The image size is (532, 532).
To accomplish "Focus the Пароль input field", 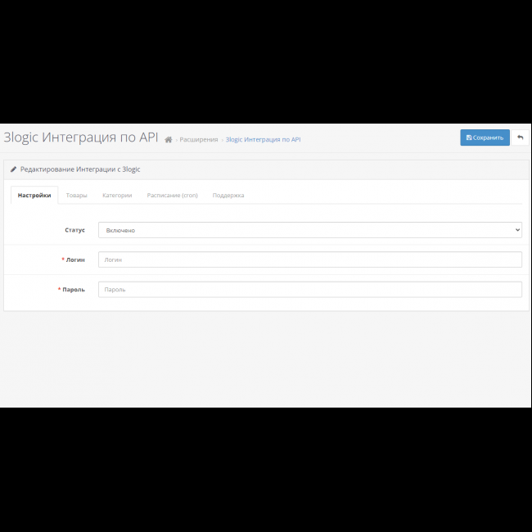I will (309, 289).
